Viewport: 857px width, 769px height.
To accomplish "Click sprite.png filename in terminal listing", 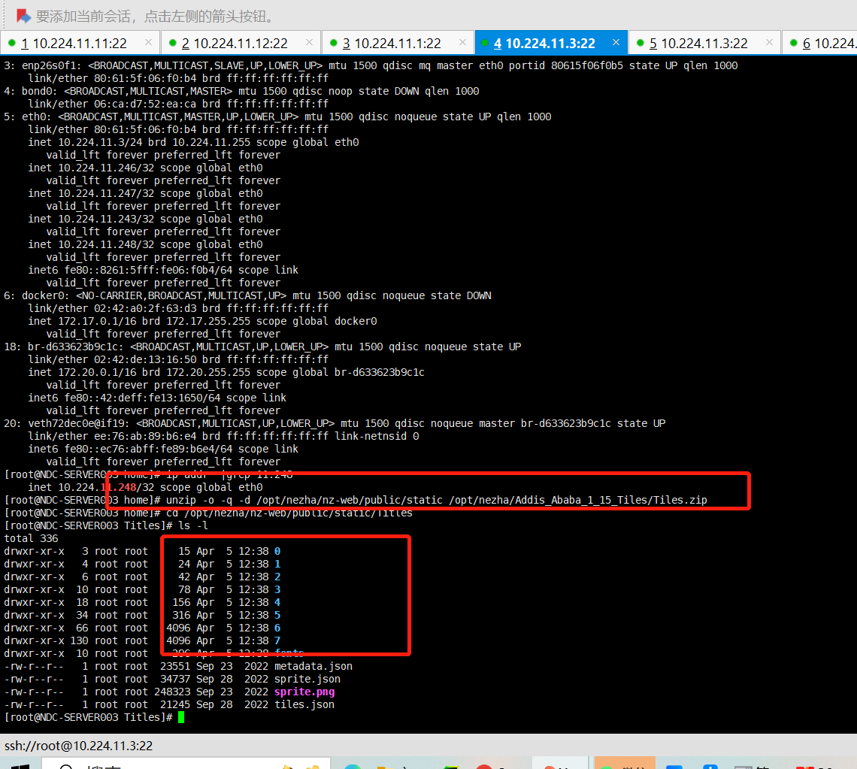I will pos(304,692).
